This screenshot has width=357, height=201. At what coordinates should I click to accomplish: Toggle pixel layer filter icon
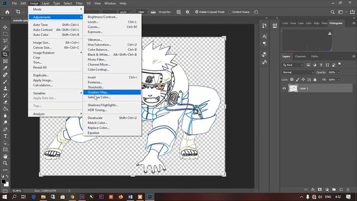point(308,65)
